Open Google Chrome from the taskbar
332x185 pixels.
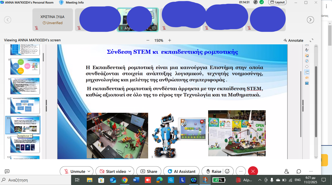(x=124, y=180)
